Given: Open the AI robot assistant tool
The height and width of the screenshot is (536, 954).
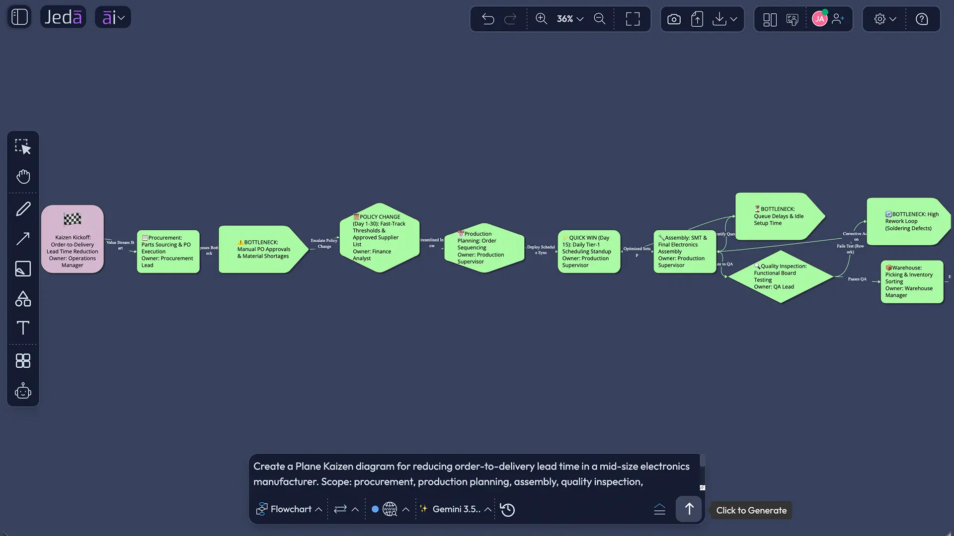Looking at the screenshot, I should (x=23, y=391).
